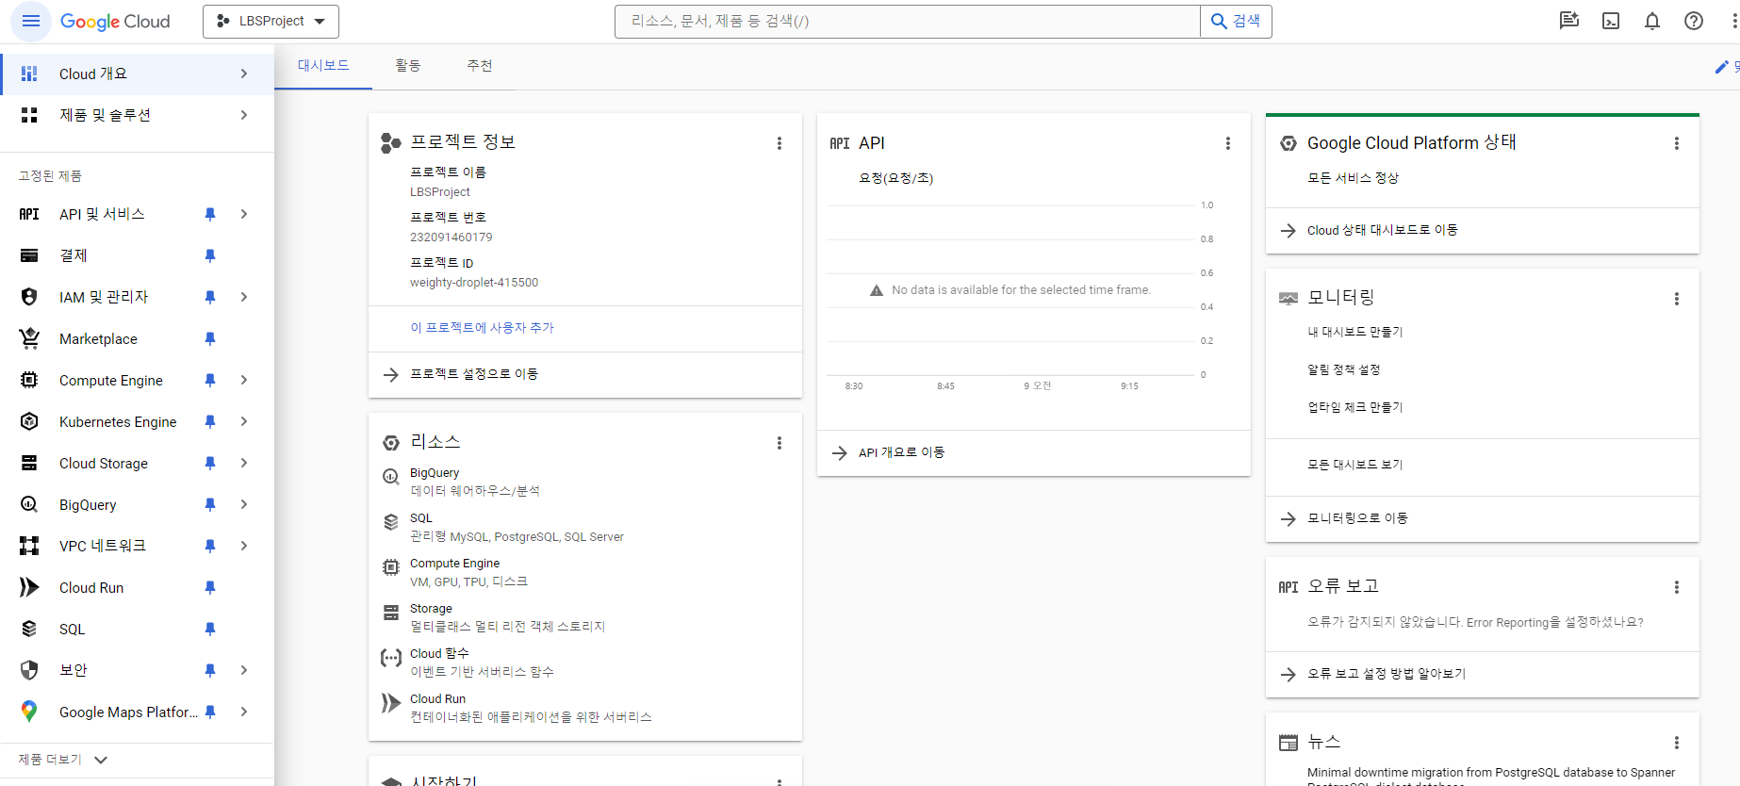Screen dimensions: 1740x786
Task: Click API 개요로 이동 link
Action: click(x=901, y=452)
